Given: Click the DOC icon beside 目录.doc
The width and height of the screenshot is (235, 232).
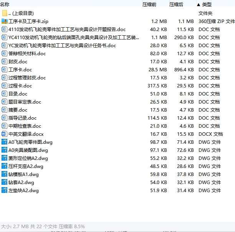Looking at the screenshot, I should click(4, 94).
